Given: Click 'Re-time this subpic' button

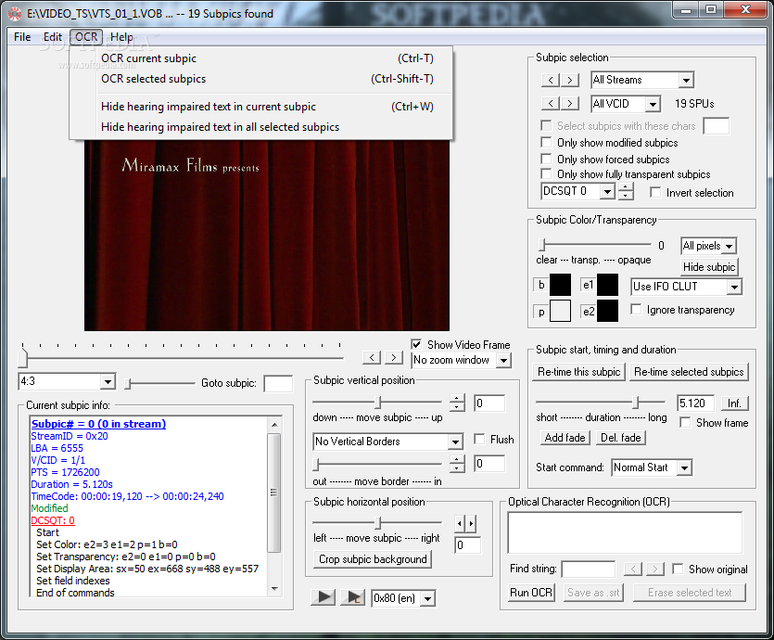Looking at the screenshot, I should coord(578,372).
